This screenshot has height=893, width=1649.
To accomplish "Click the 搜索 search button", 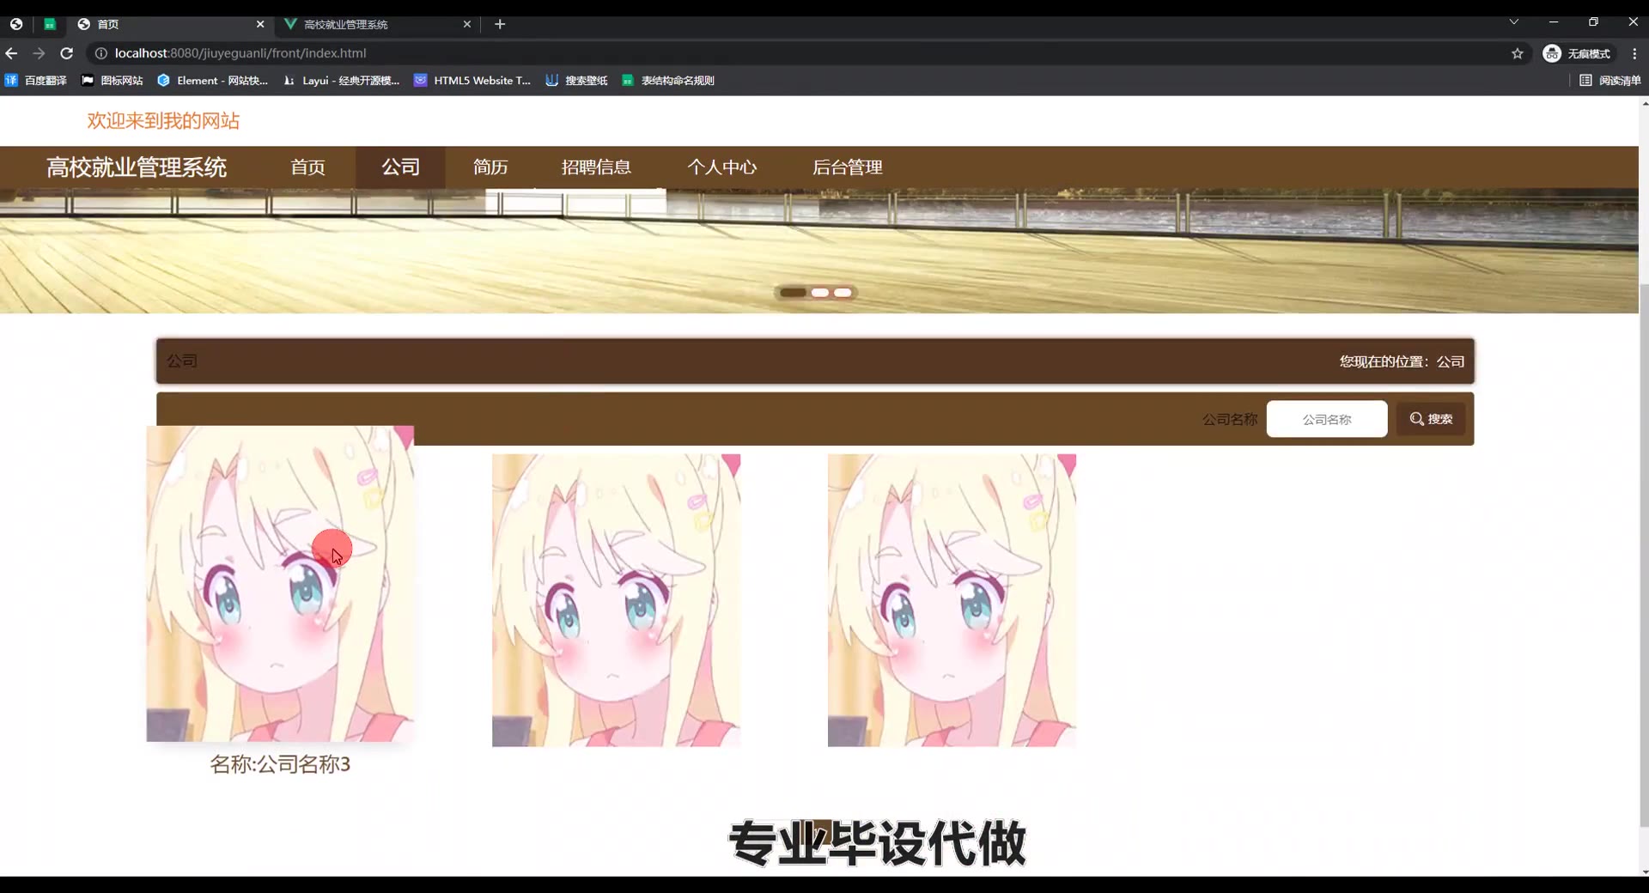I will point(1431,419).
